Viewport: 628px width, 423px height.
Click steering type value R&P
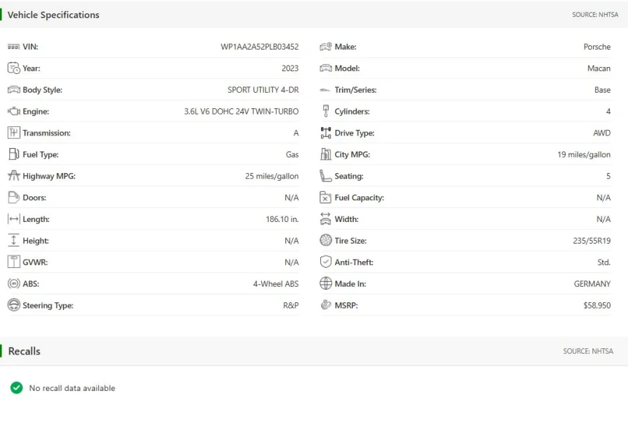click(x=291, y=306)
